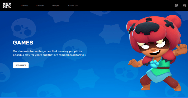
Task: Click the dream description paragraph
Action: [x=49, y=53]
